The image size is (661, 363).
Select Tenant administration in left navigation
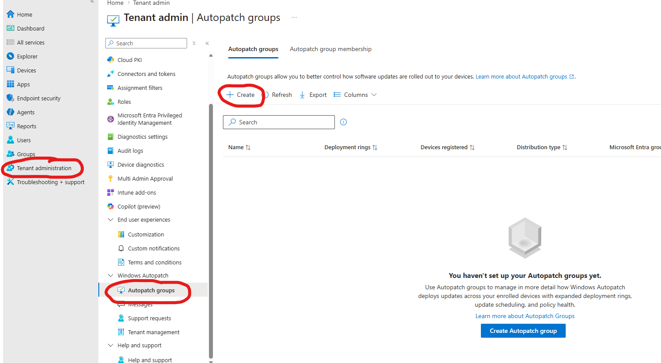44,168
